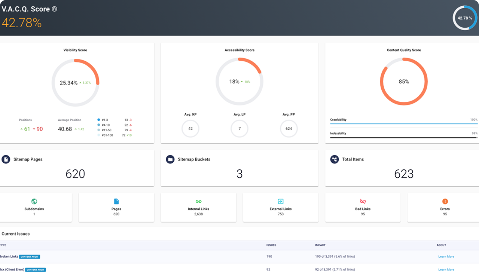Click the Avg. PP circle showing 624

coord(289,129)
